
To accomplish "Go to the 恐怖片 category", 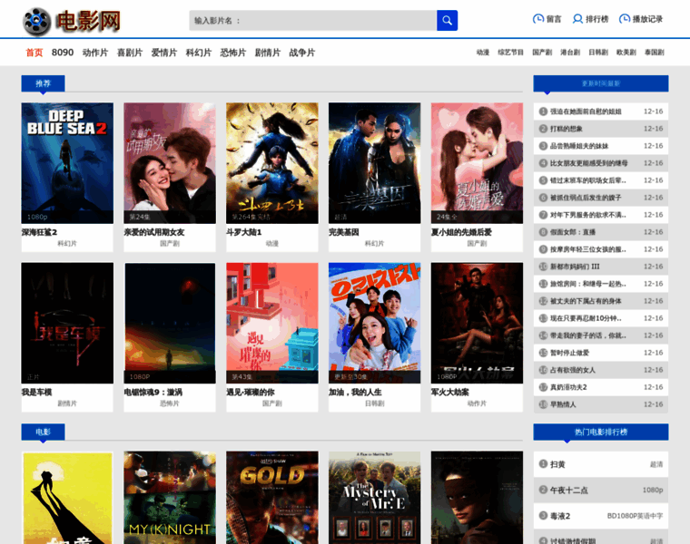I will (233, 53).
